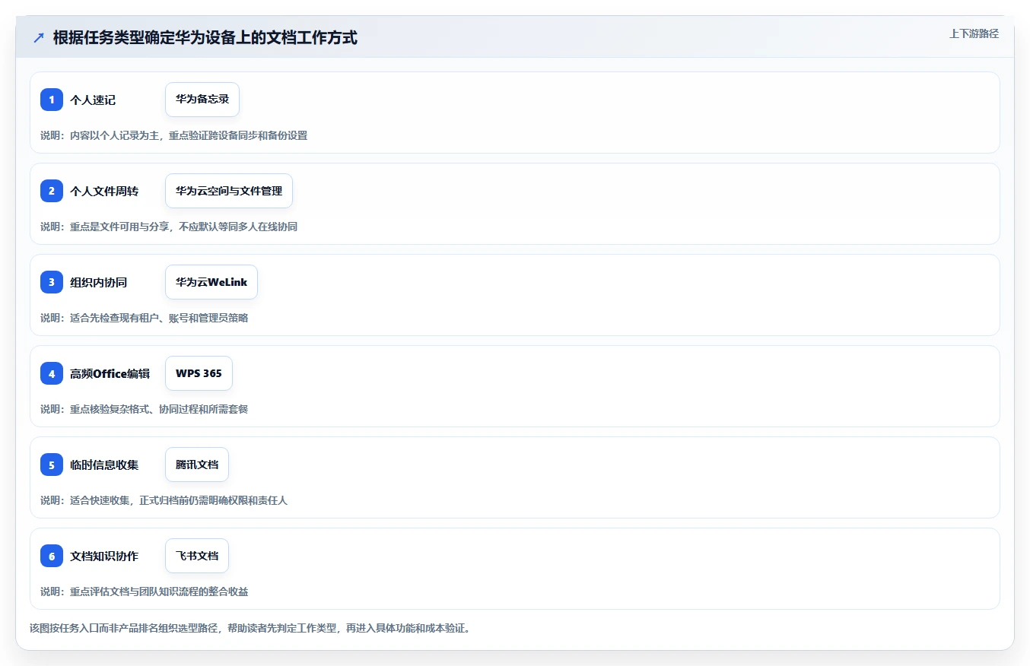Click the footer caption starting 该图按任务入口
Image resolution: width=1030 pixels, height=666 pixels.
click(250, 628)
